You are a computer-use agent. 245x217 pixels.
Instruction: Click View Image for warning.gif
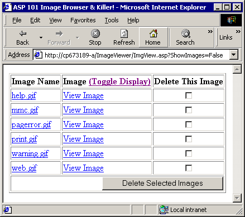click(x=83, y=153)
